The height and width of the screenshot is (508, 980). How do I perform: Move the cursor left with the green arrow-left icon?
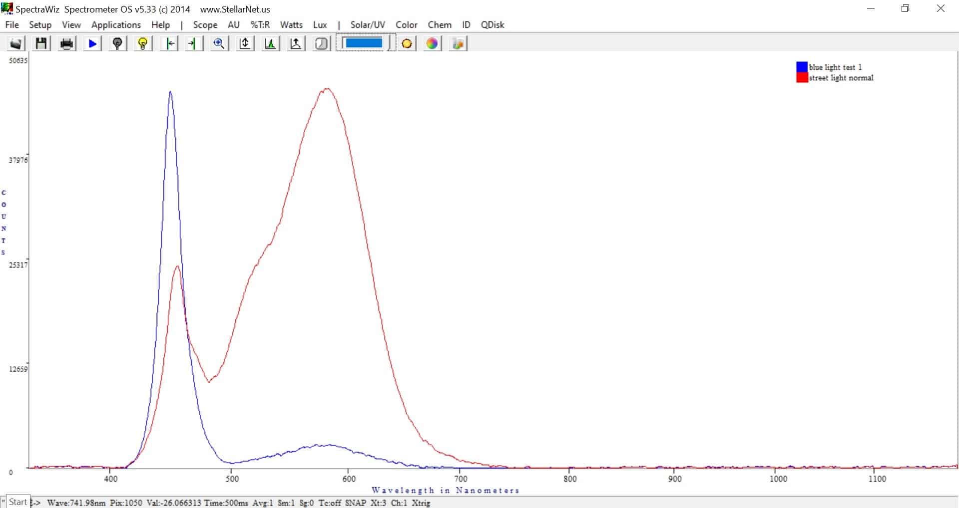[170, 43]
